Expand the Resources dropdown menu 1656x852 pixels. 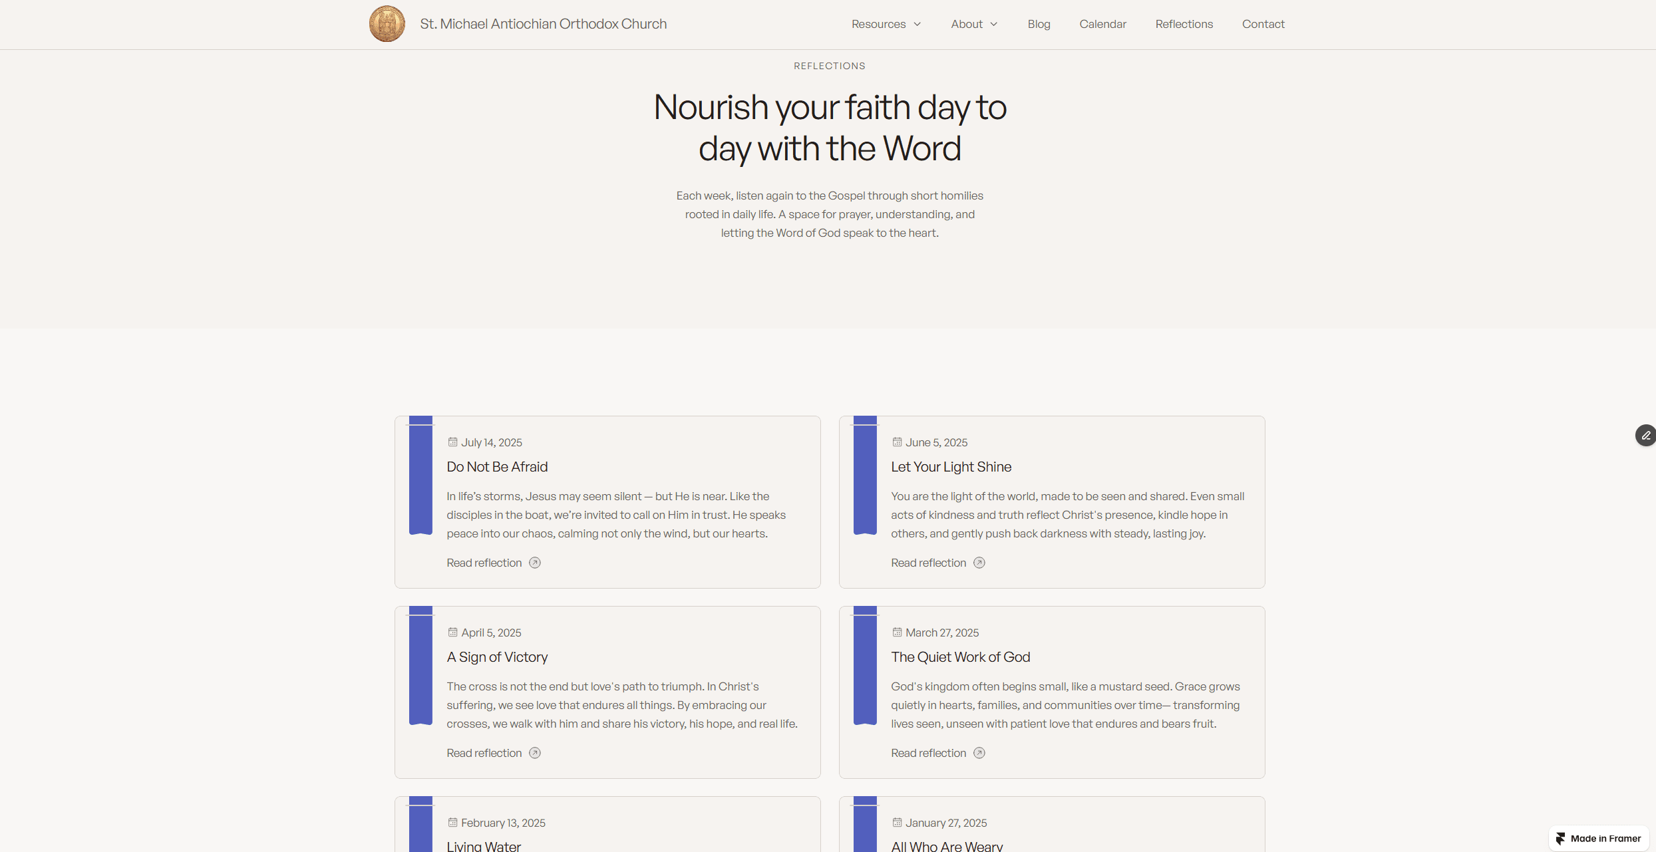(x=878, y=24)
